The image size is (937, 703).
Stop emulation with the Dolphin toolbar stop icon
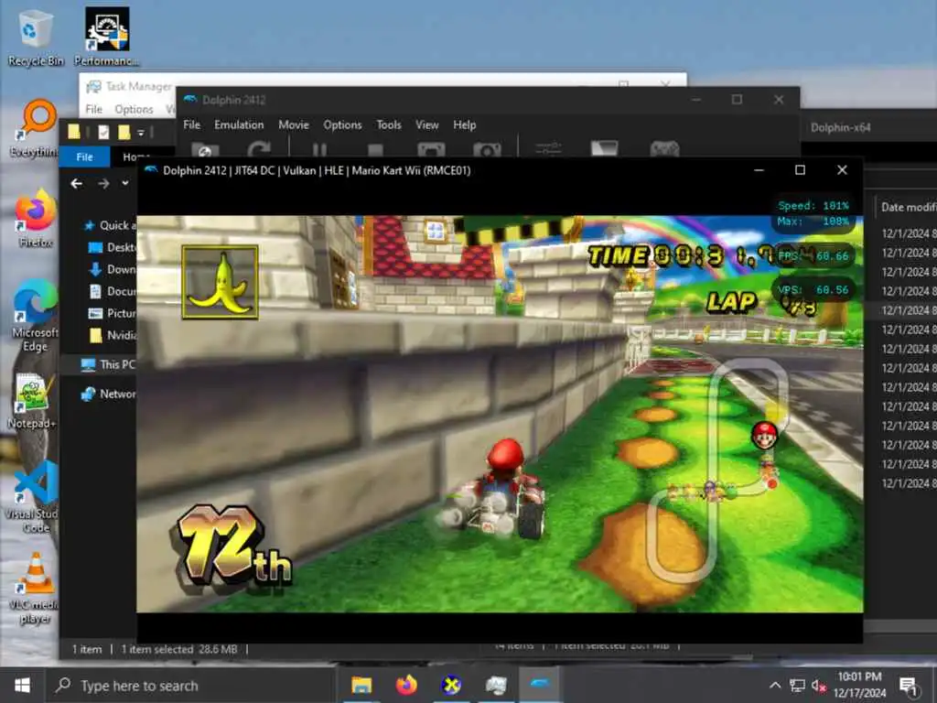(375, 151)
